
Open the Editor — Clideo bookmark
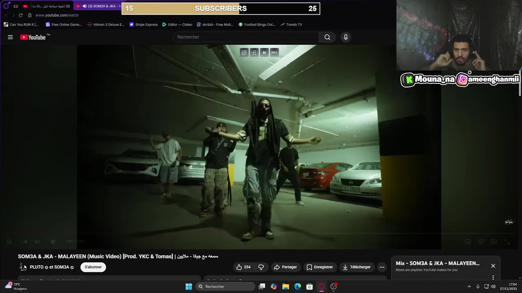(x=177, y=24)
